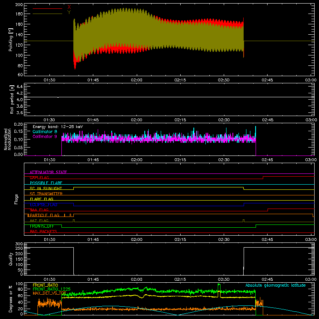Click the 'Flags' y-axis title

(x=16, y=199)
